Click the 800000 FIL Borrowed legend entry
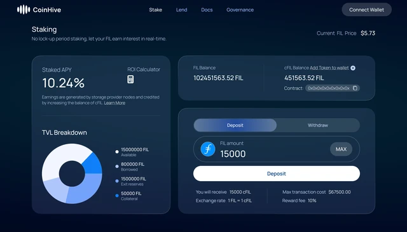Image resolution: width=407 pixels, height=232 pixels. pos(130,167)
